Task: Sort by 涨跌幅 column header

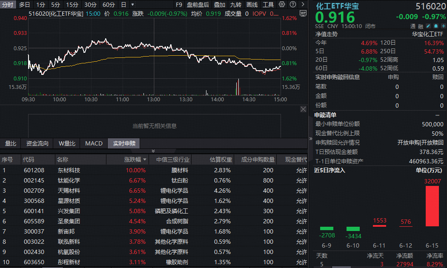Action: pos(135,160)
